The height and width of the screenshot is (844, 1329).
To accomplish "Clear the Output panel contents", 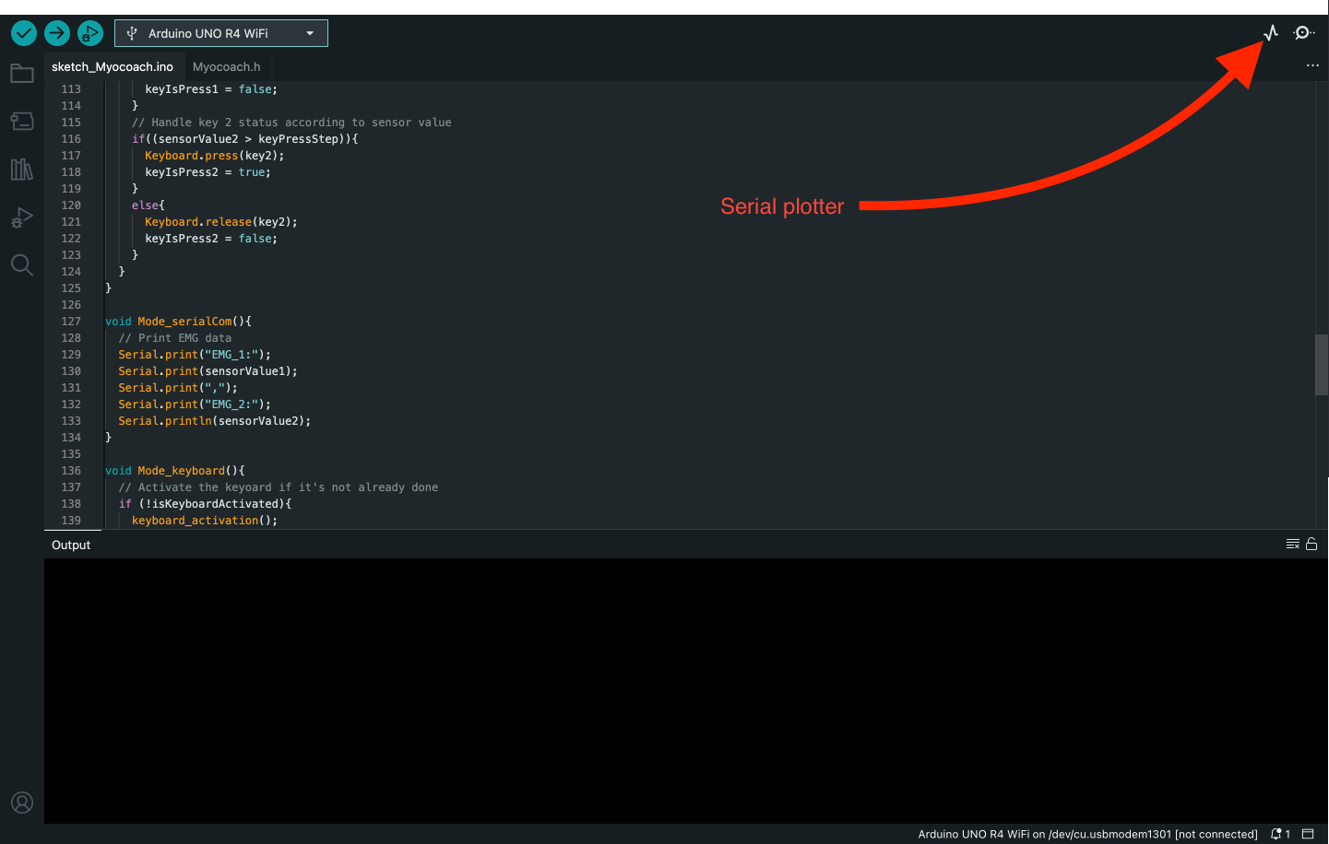I will click(1293, 545).
